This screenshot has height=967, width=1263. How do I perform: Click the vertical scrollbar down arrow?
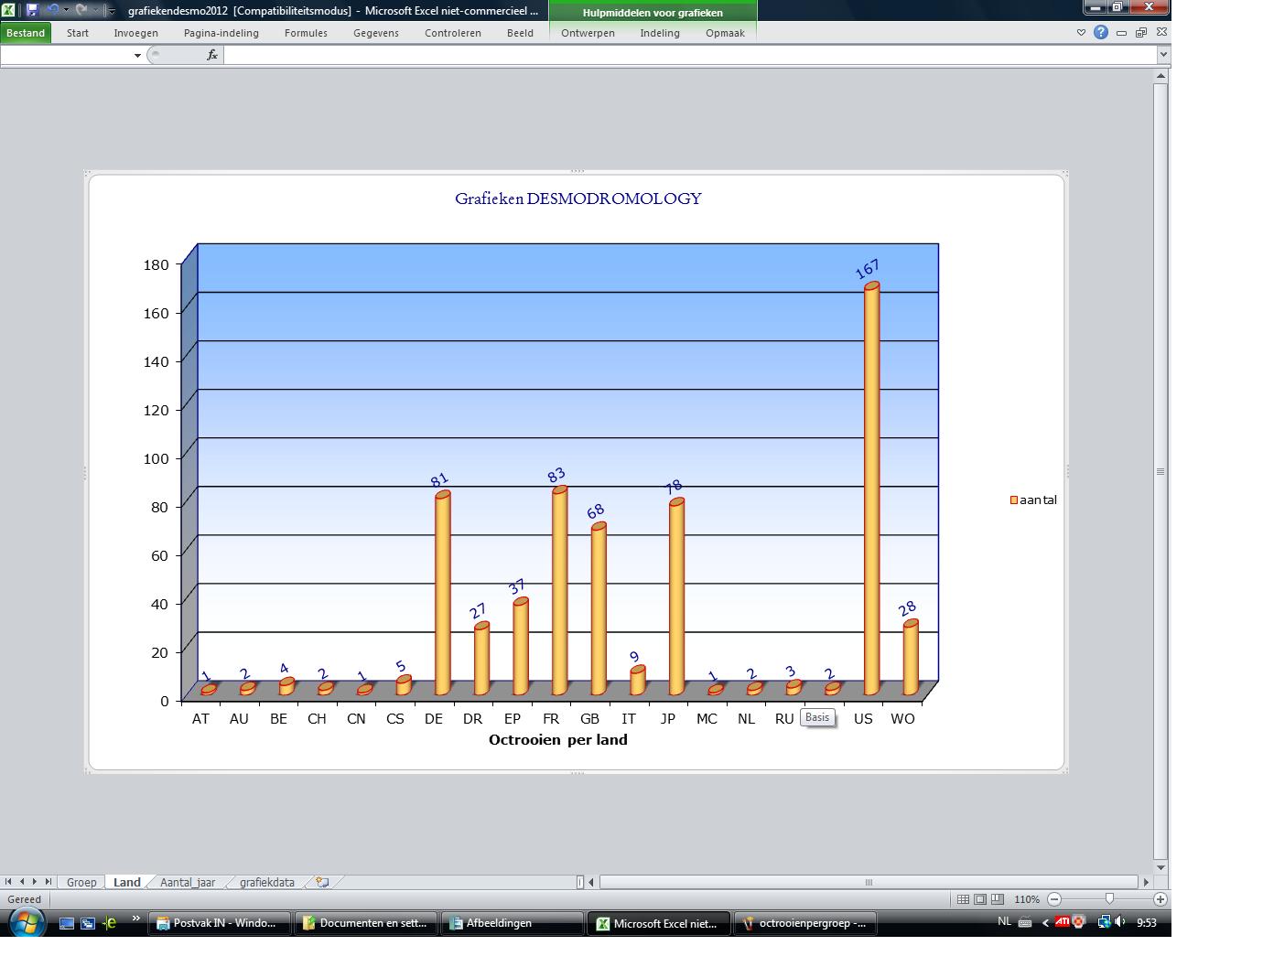pos(1160,867)
